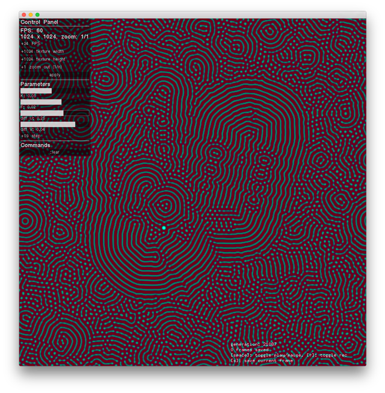Image resolution: width=385 pixels, height=393 pixels.
Task: Click the red close window button
Action: click(x=24, y=14)
